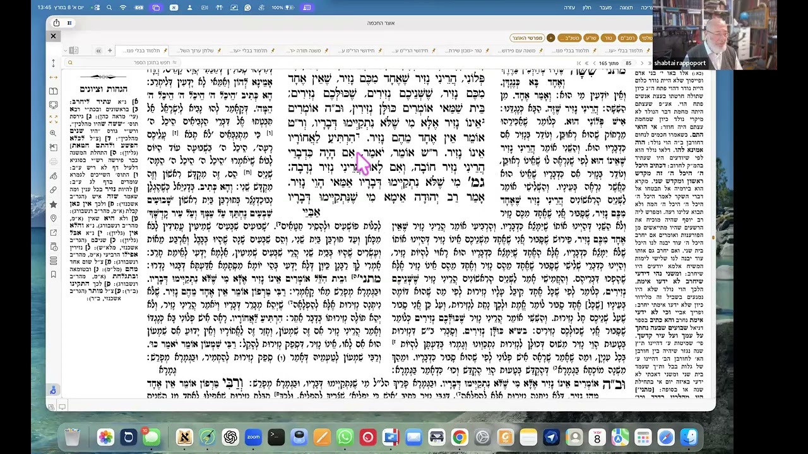This screenshot has width=808, height=454.
Task: Open the עזרה menu in the menu bar
Action: [569, 8]
